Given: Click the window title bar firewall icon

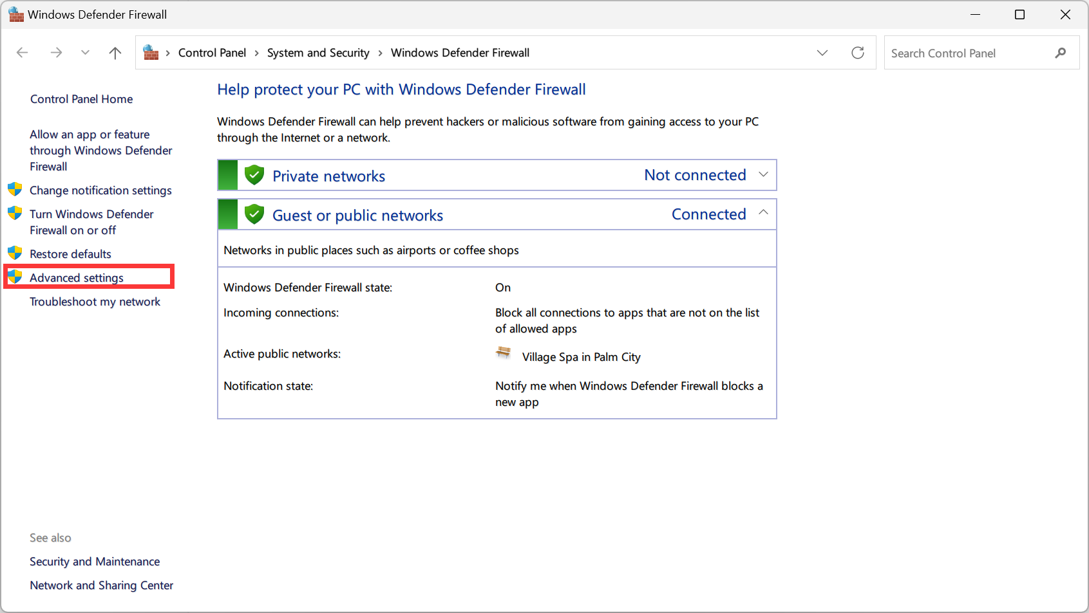Looking at the screenshot, I should click(x=16, y=14).
